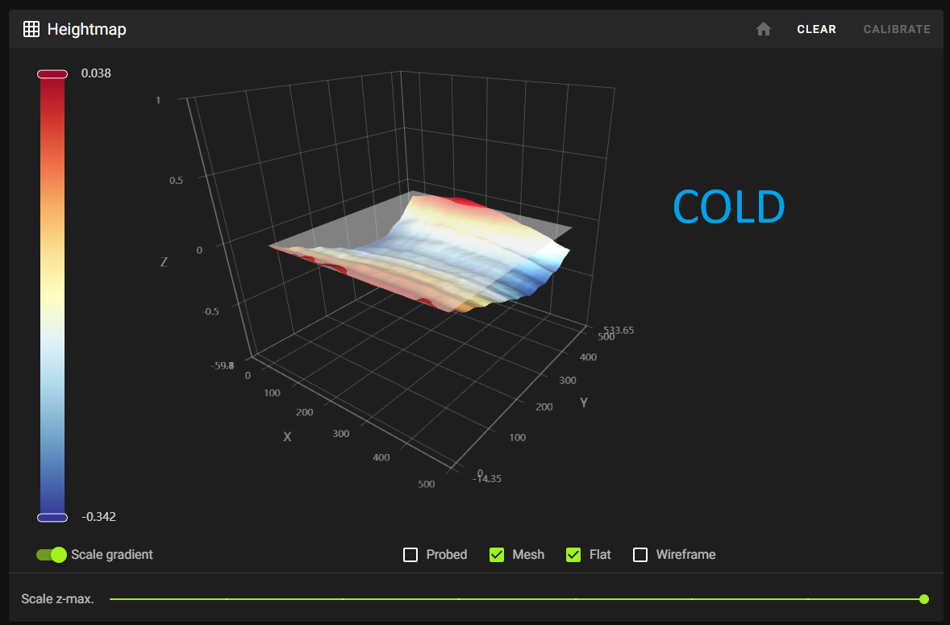950x625 pixels.
Task: Click the 533.65 Y axis label
Action: pos(619,330)
